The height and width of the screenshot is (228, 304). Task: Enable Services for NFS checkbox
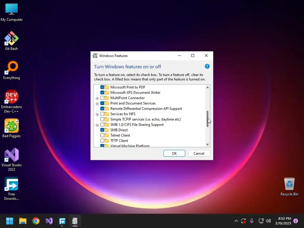point(102,114)
